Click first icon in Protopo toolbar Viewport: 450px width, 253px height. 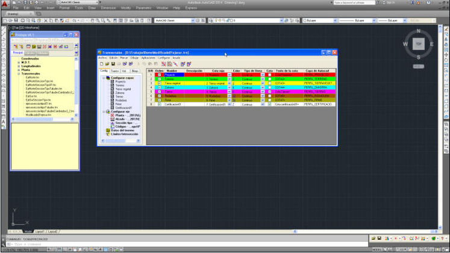[16, 46]
